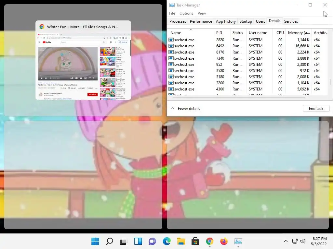Open File Explorer from taskbar

click(181, 241)
